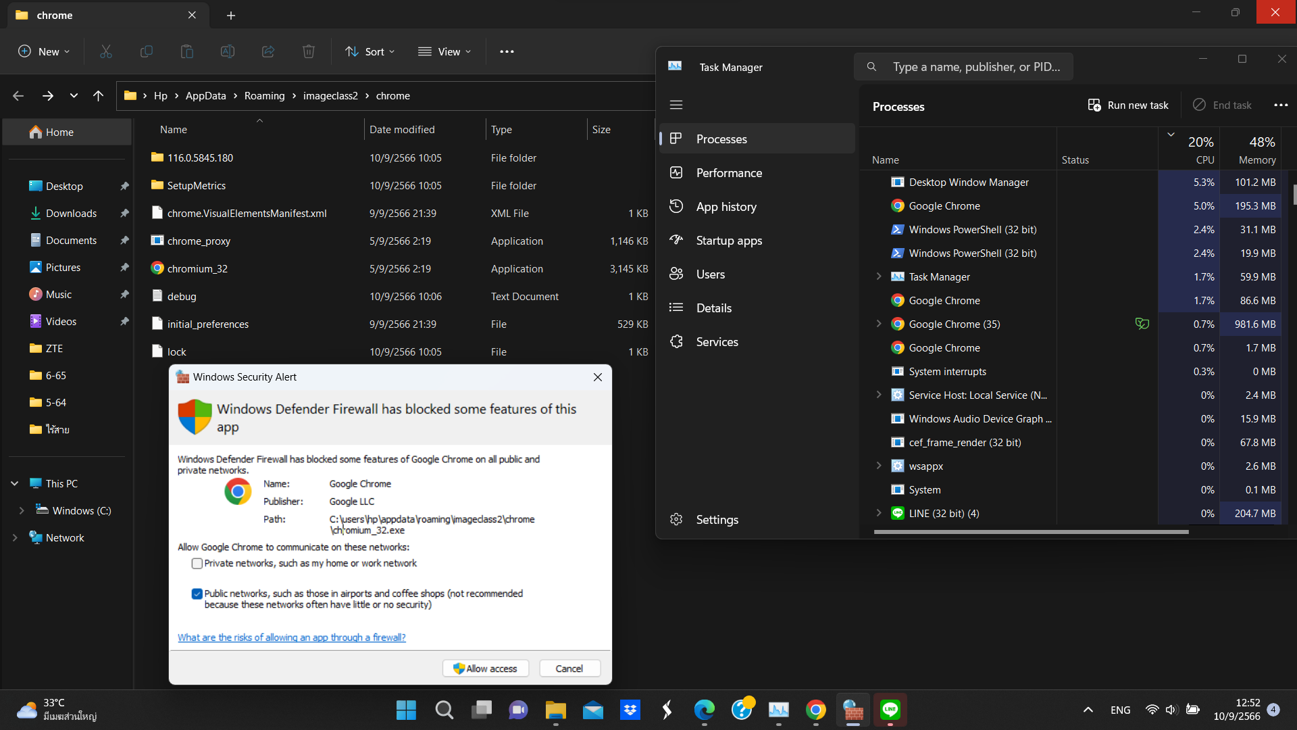Expand the Google Chrome (35) process group

(x=879, y=324)
